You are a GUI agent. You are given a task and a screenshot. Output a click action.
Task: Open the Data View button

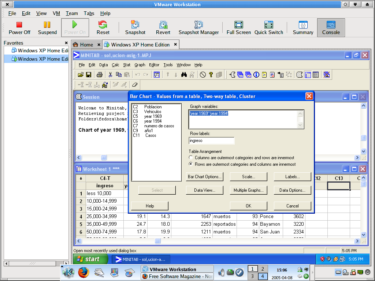[204, 190]
